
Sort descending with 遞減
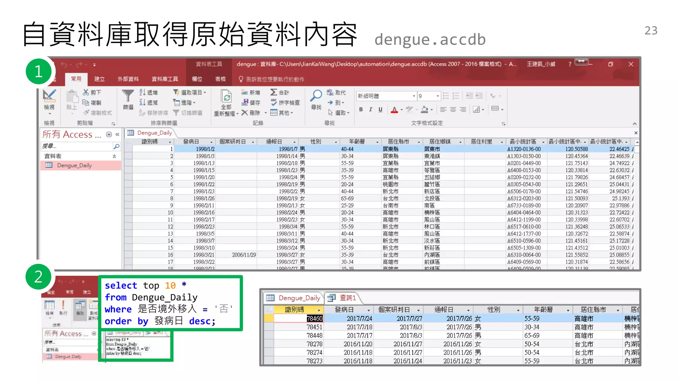[x=149, y=103]
